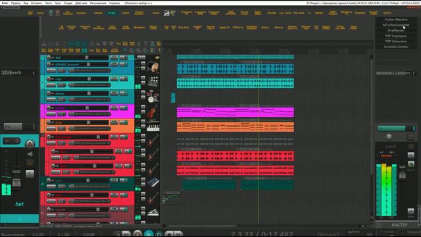Open the Правка menu
This screenshot has height=237, width=421.
coord(16,3)
